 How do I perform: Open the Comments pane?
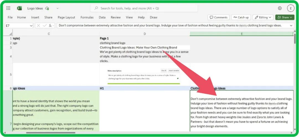[218, 17]
